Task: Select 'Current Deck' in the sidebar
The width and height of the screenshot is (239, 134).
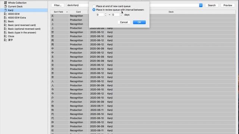Action: coord(15,7)
